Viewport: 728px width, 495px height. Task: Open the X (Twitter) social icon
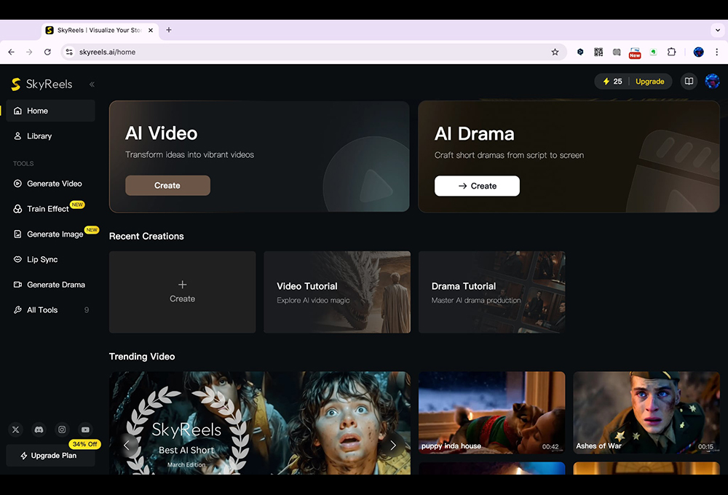[16, 429]
